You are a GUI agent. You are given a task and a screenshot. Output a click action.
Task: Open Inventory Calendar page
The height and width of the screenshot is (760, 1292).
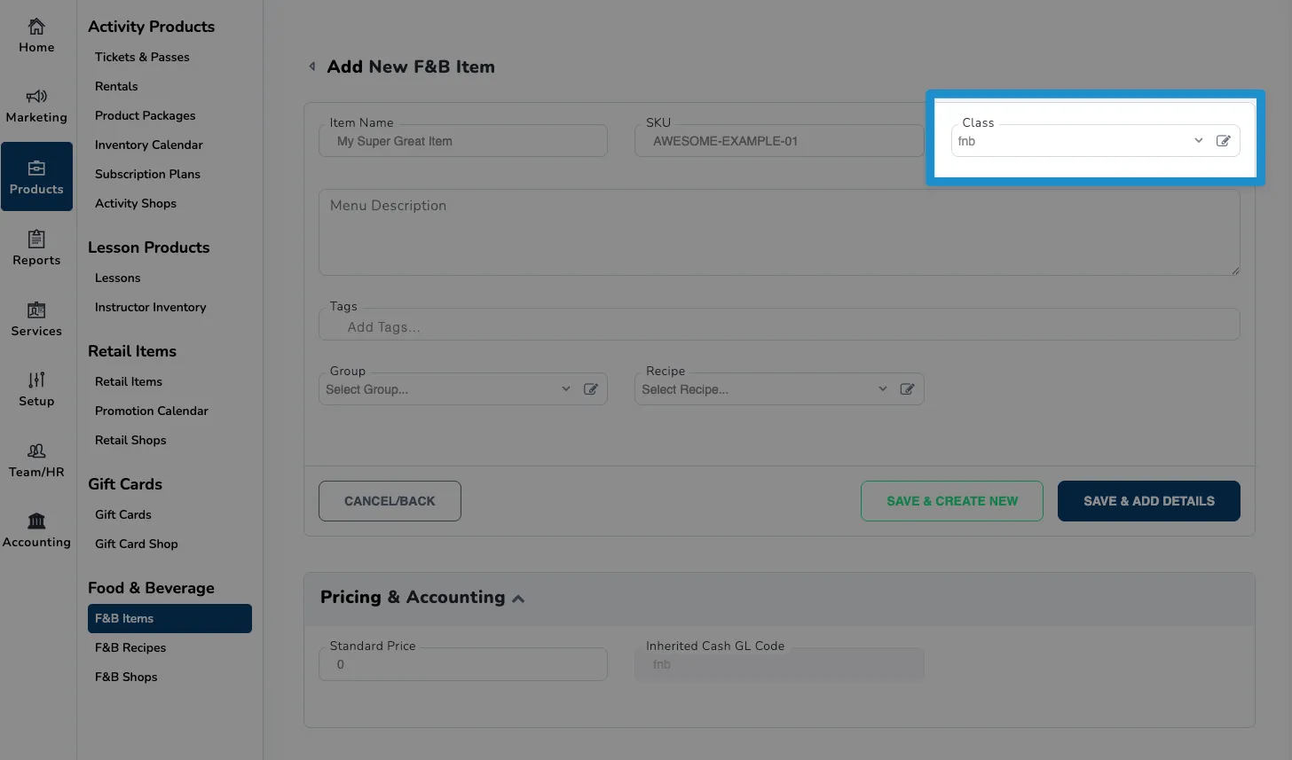click(149, 145)
